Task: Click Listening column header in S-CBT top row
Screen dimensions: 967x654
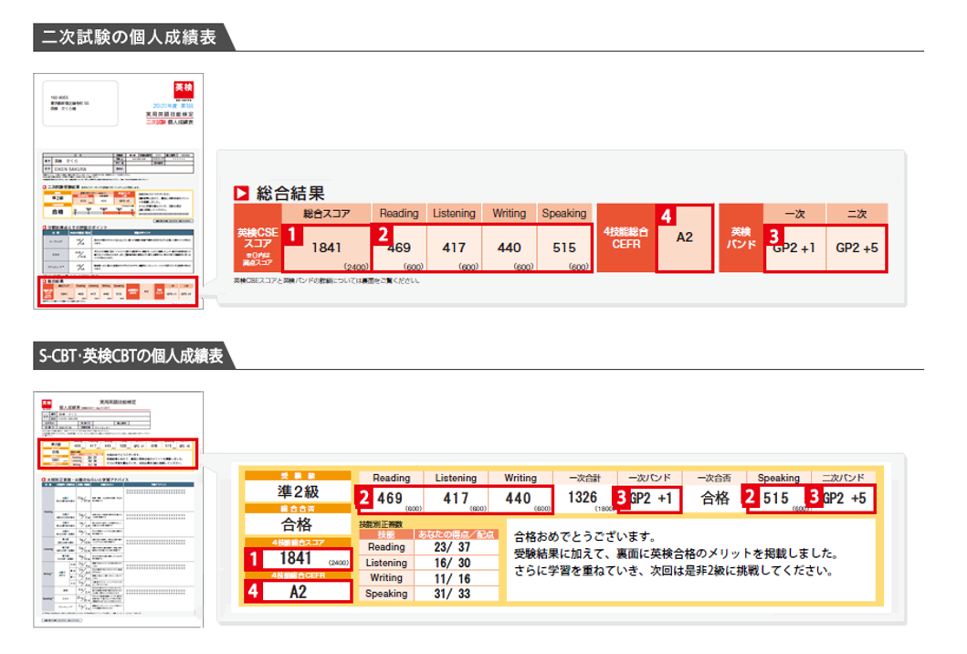Action: (x=456, y=478)
